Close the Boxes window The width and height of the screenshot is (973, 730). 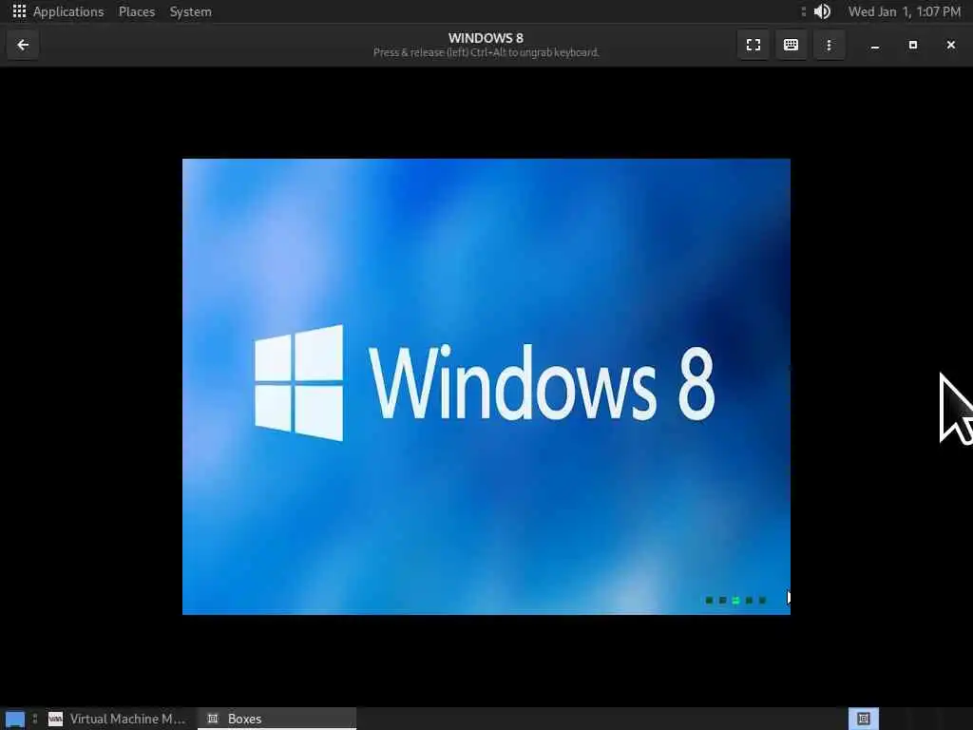coord(950,45)
